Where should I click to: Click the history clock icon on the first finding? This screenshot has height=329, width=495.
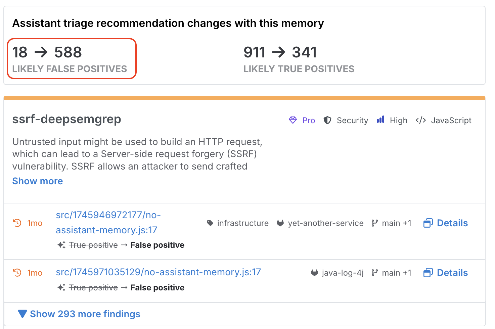pyautogui.click(x=17, y=223)
